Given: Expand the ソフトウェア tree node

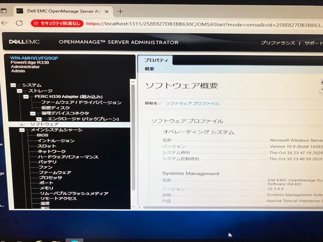Looking at the screenshot, I should coord(22,125).
